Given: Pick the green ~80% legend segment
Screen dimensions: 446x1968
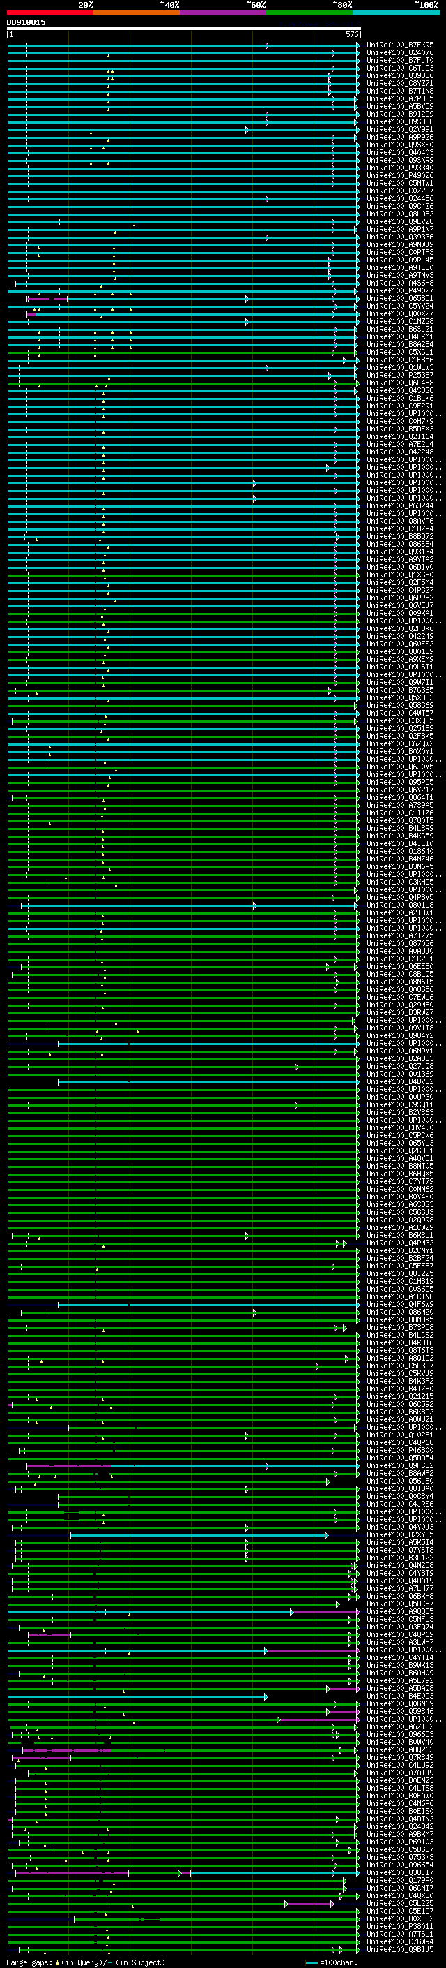Looking at the screenshot, I should (x=309, y=13).
